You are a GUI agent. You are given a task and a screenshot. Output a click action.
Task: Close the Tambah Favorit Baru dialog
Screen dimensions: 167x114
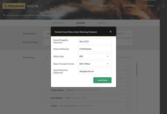(111, 32)
